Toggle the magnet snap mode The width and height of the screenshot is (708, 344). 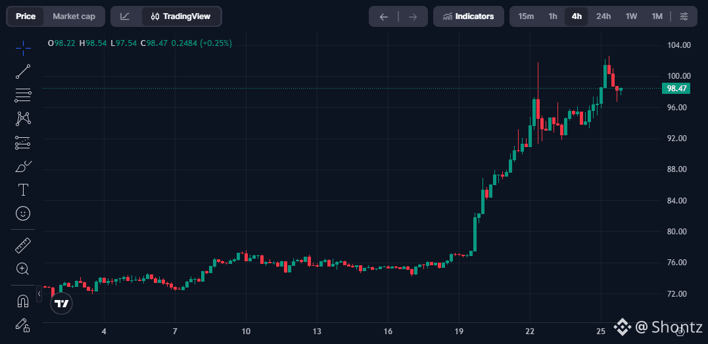[23, 301]
